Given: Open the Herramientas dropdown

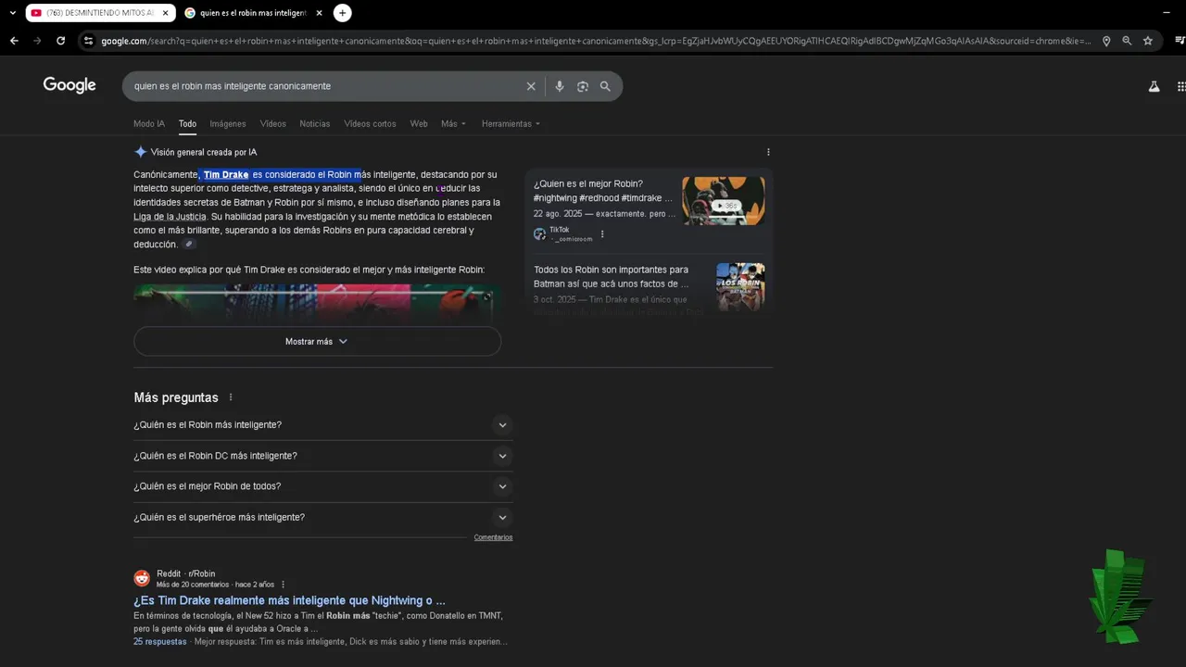Looking at the screenshot, I should pos(511,123).
